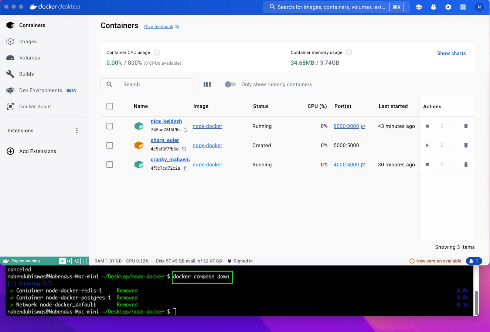Click the New version available notice

pos(435,261)
